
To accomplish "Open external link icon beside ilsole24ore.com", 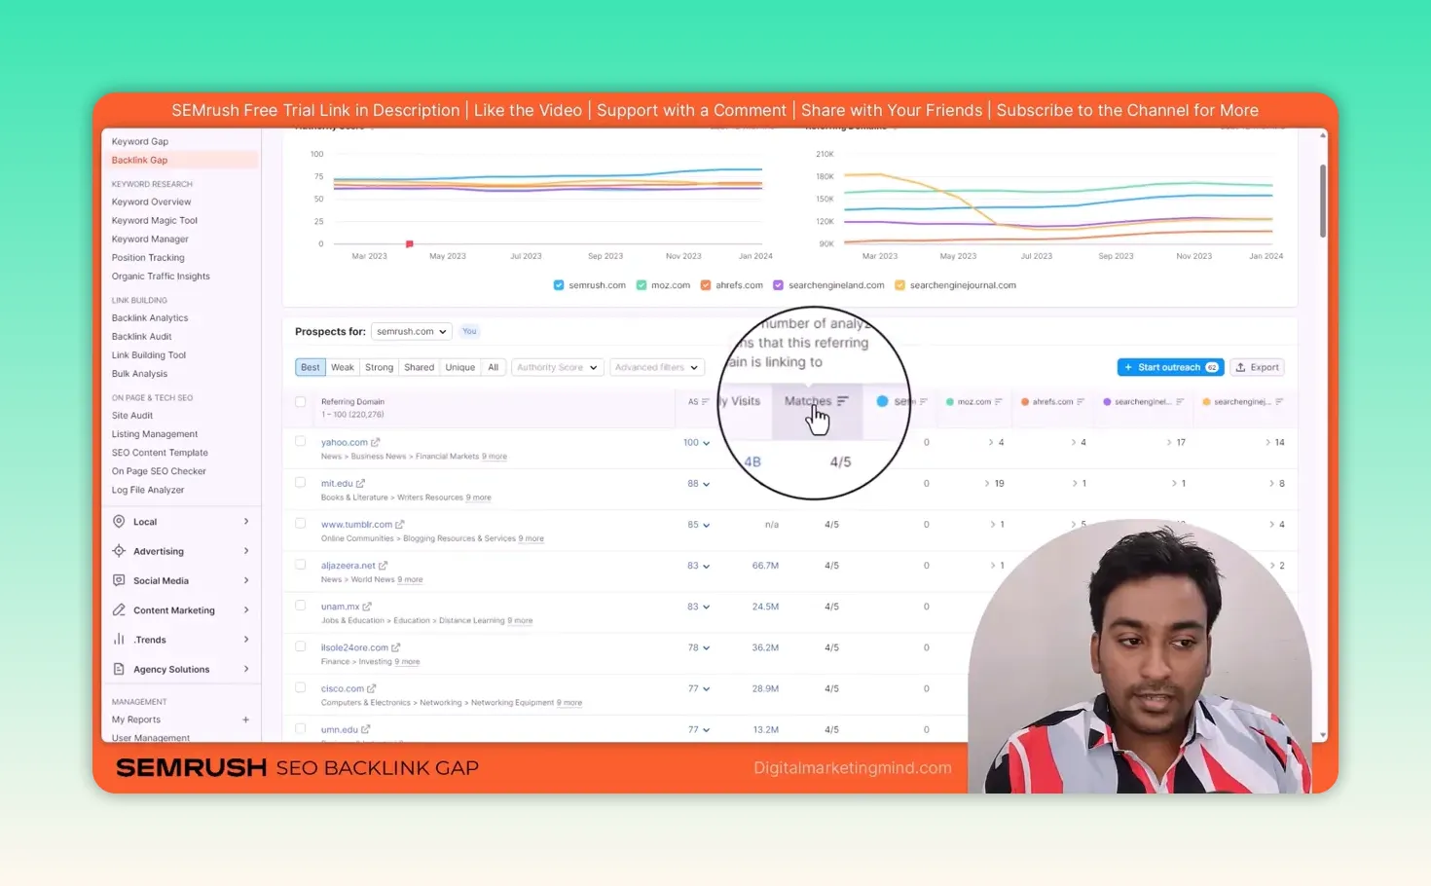I will (395, 646).
